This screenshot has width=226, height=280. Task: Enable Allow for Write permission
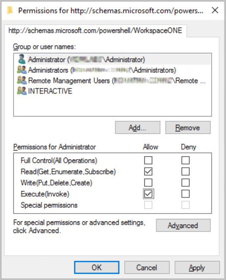point(148,183)
